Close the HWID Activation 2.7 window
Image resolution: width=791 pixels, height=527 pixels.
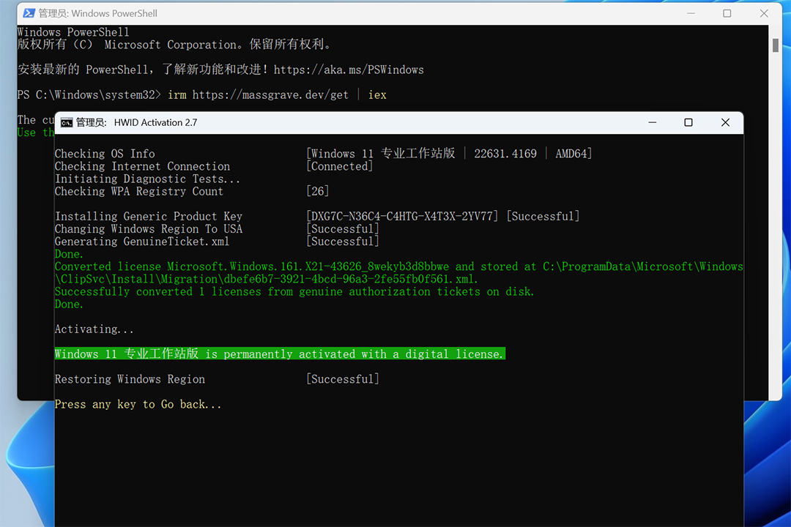[x=725, y=122]
